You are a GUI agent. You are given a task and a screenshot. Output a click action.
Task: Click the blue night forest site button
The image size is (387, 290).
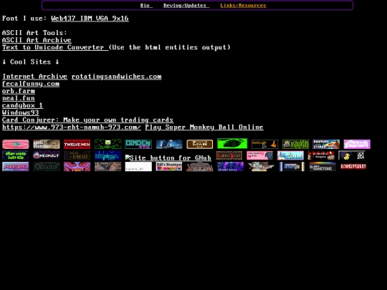[x=169, y=144]
